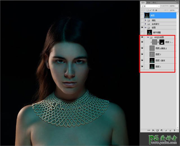Click the 调色 group folder icon

[x=149, y=20]
